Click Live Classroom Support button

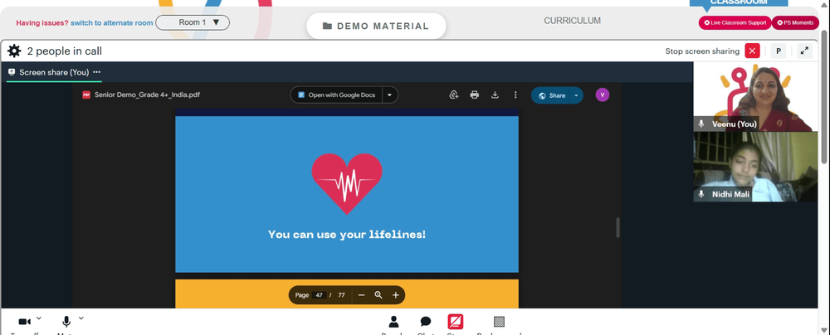pos(735,22)
